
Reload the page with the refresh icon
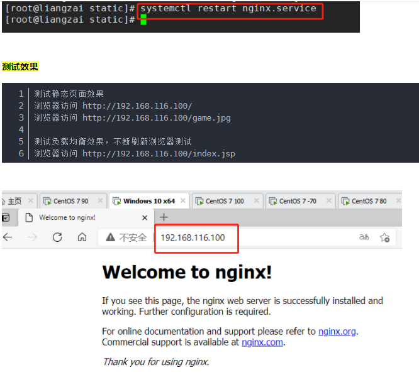[57, 237]
